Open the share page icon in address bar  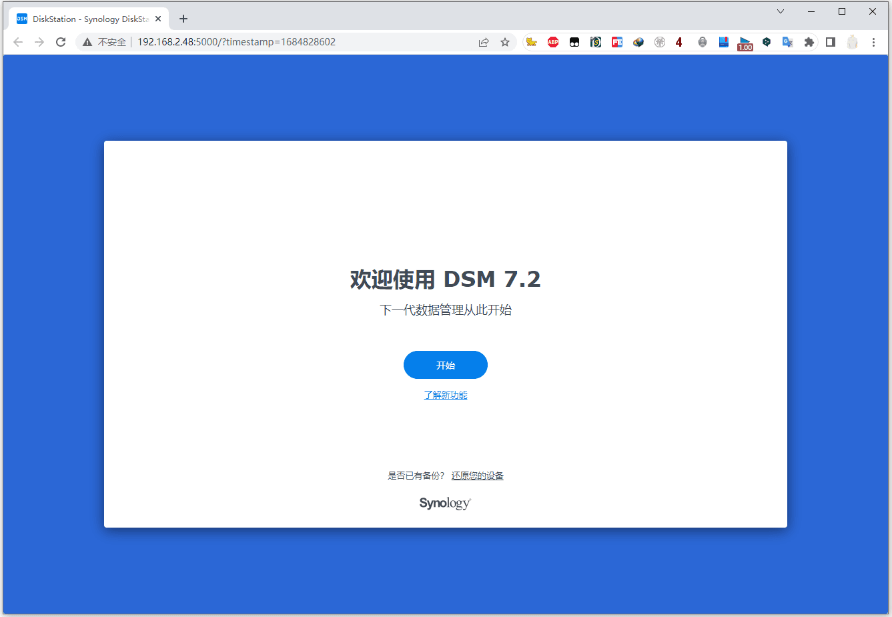click(x=484, y=42)
